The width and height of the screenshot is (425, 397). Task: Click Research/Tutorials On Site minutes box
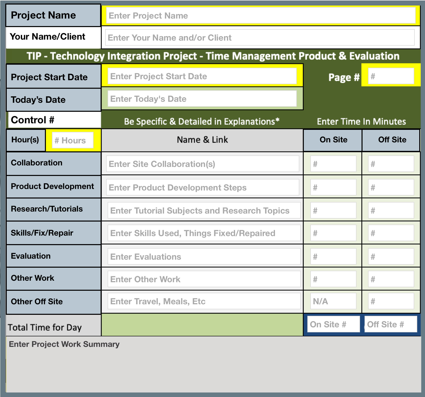point(333,210)
